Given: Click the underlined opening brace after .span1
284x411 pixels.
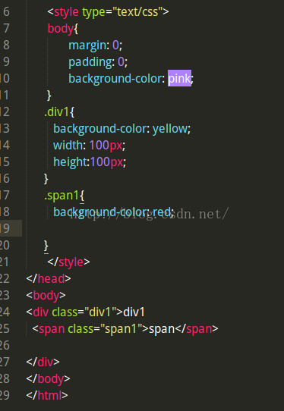Looking at the screenshot, I should click(x=82, y=196).
